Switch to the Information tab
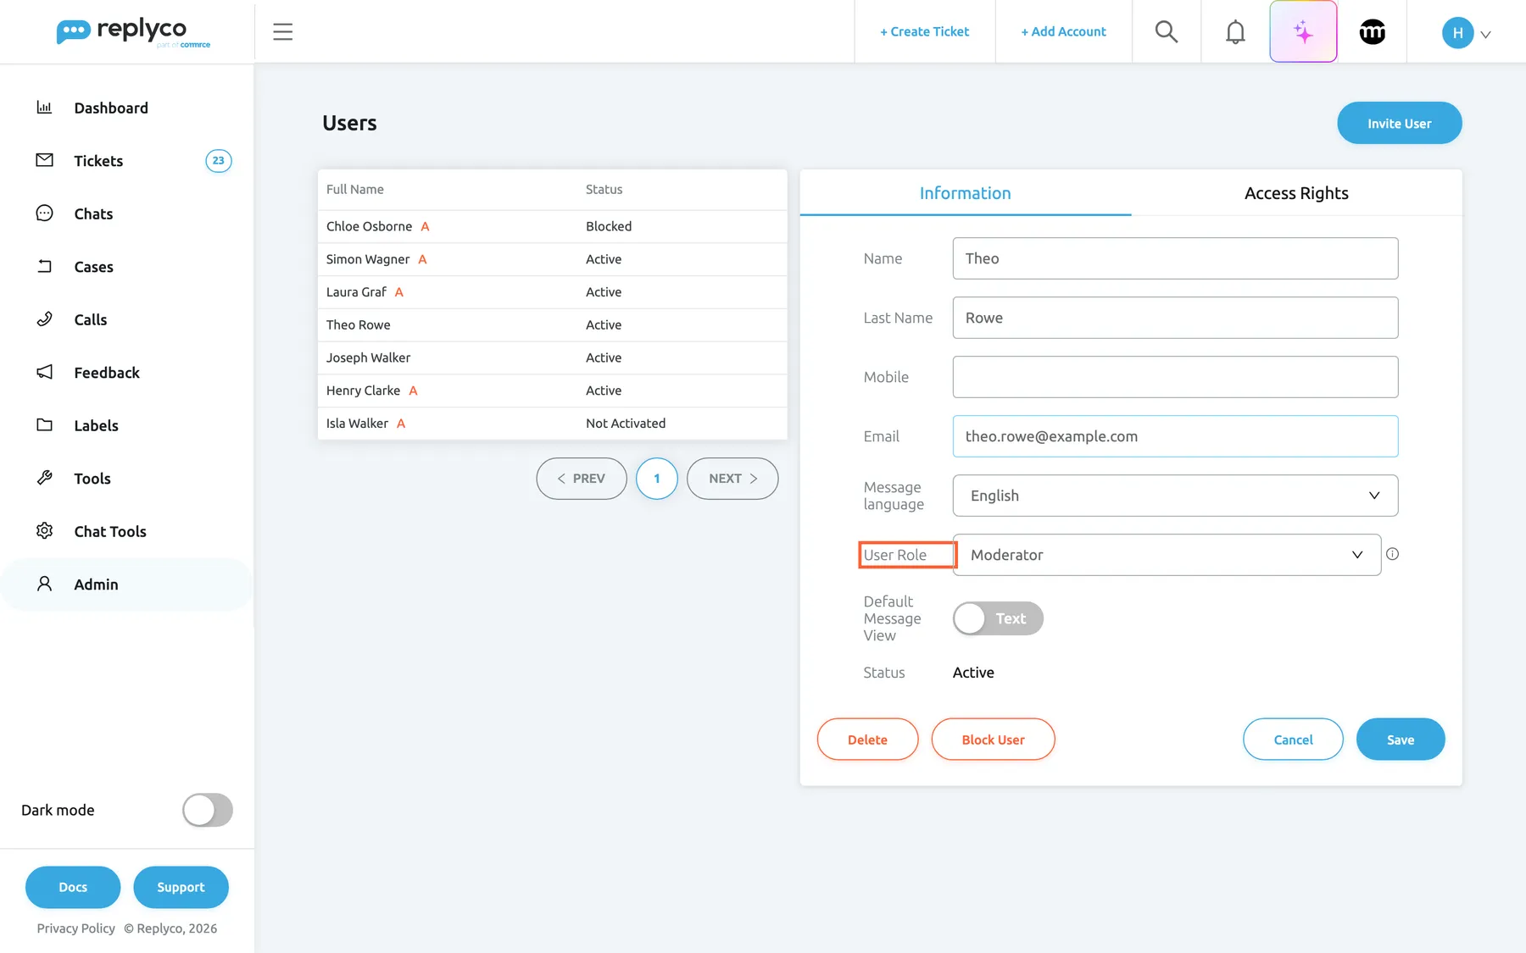Screen dimensions: 1526x953 [x=965, y=193]
